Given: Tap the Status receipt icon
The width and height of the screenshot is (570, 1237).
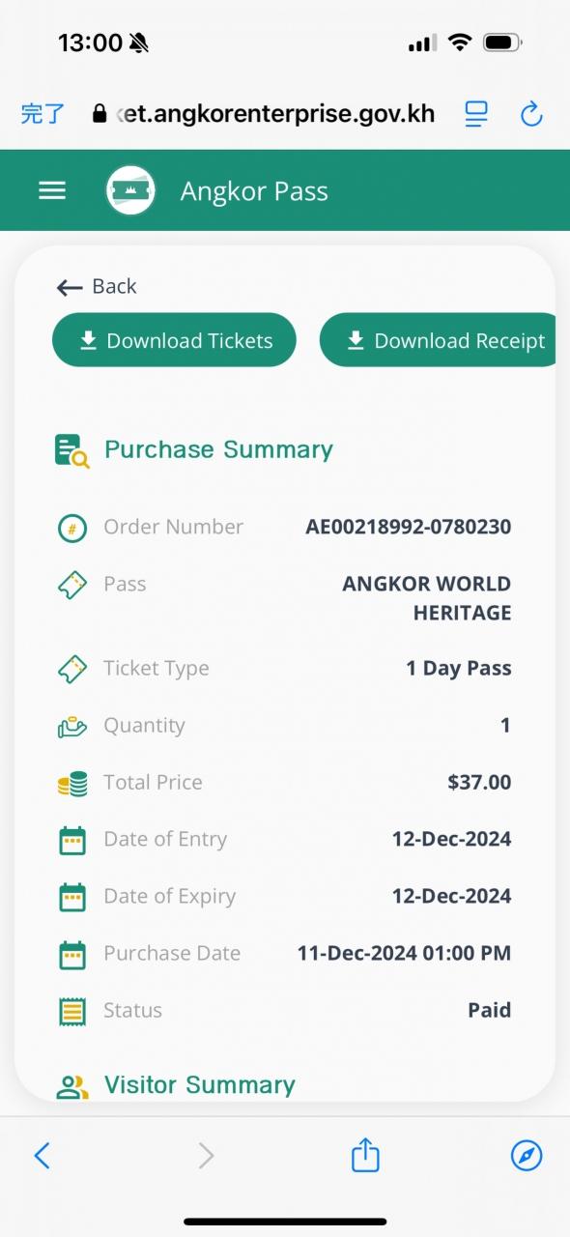Looking at the screenshot, I should point(72,1011).
